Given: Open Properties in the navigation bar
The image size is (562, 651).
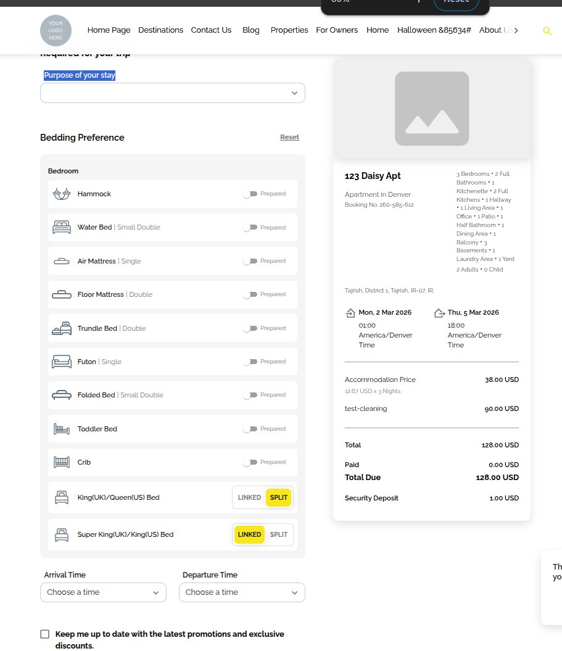Looking at the screenshot, I should click(289, 30).
